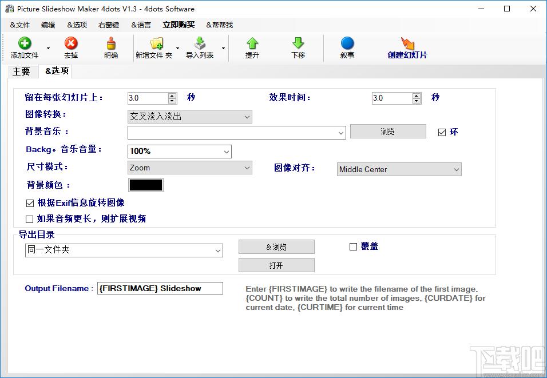Decrease 留在每张幻灯片上 duration with down arrow
Viewport: 547px width, 378px height.
tap(172, 101)
